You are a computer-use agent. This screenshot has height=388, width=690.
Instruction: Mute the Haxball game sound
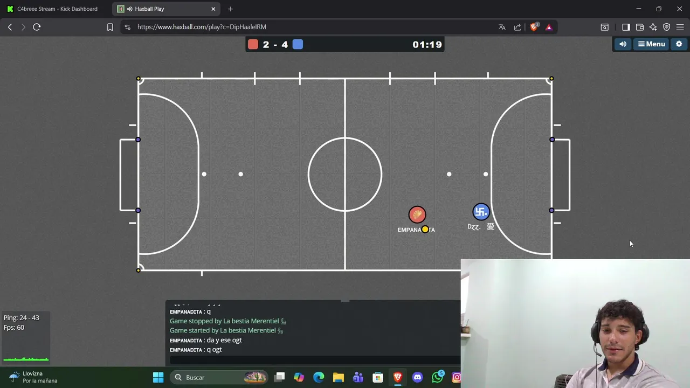623,44
